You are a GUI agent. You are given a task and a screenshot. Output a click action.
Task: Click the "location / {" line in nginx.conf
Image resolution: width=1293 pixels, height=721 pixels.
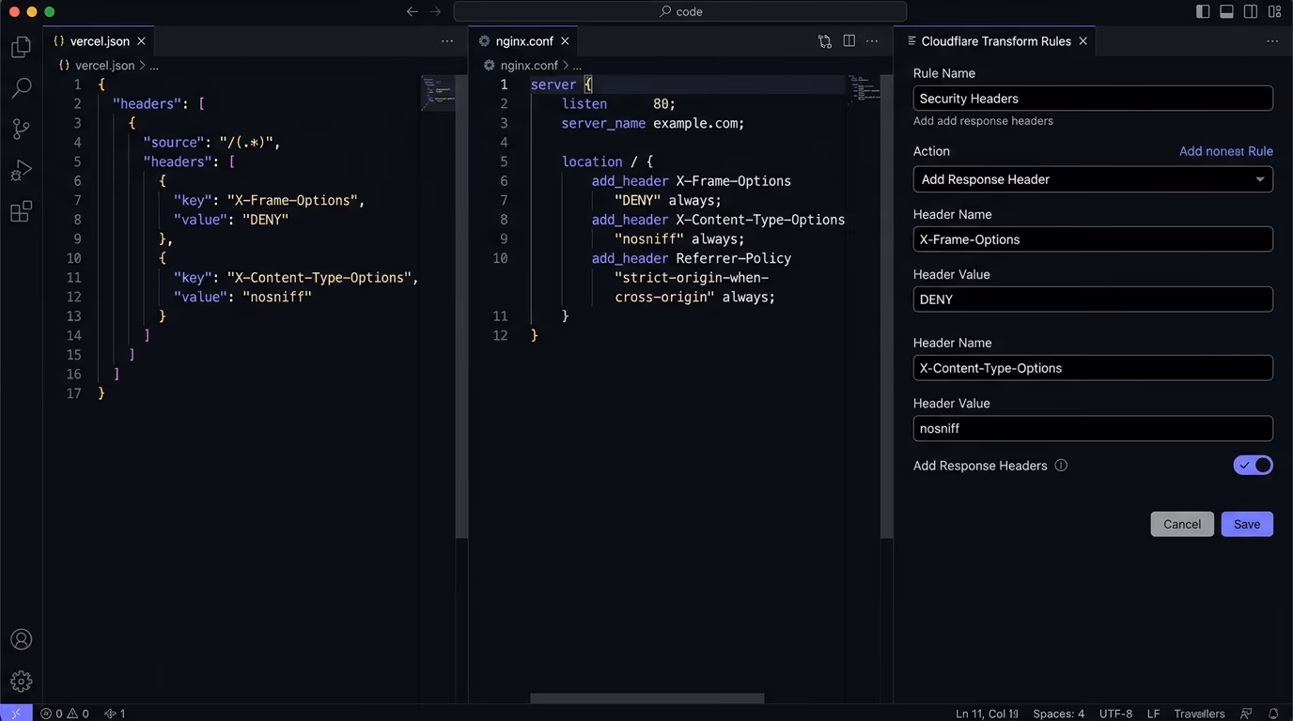(x=607, y=161)
